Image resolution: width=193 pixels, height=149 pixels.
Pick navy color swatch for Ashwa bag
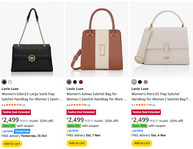coord(75,82)
